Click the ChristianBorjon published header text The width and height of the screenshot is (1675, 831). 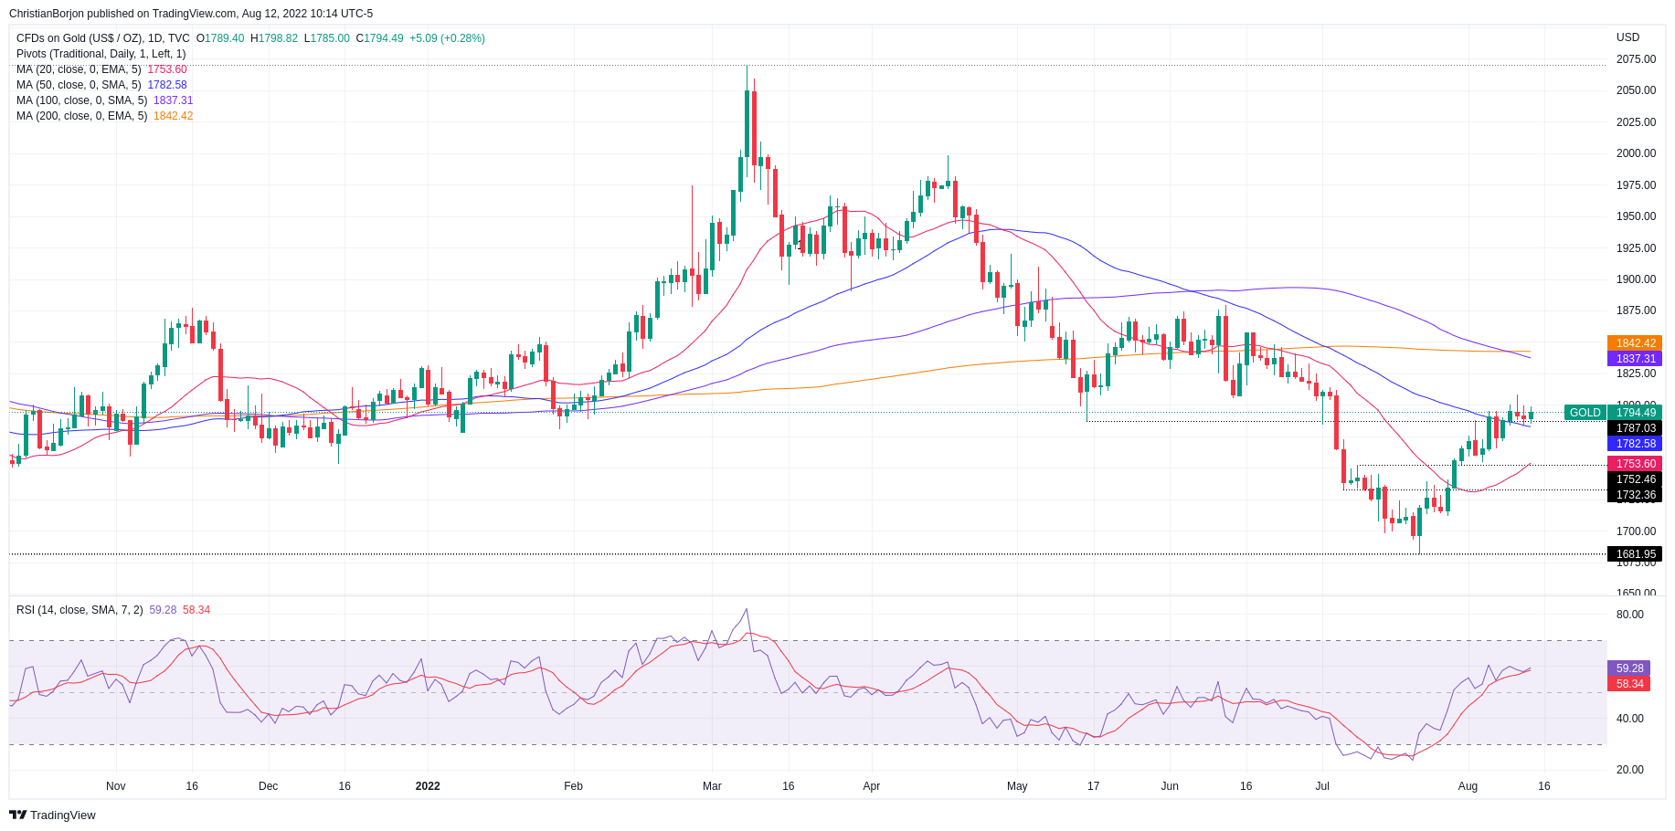(191, 14)
